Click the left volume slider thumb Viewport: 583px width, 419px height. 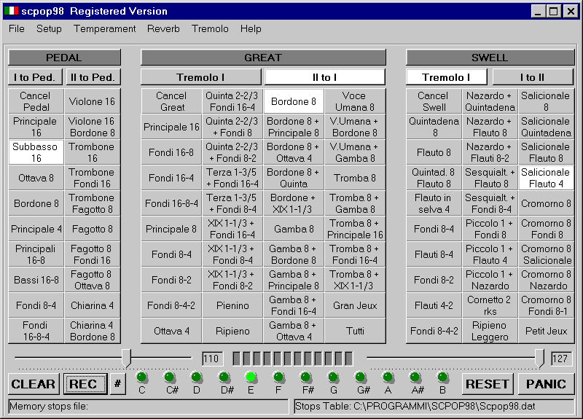point(126,357)
